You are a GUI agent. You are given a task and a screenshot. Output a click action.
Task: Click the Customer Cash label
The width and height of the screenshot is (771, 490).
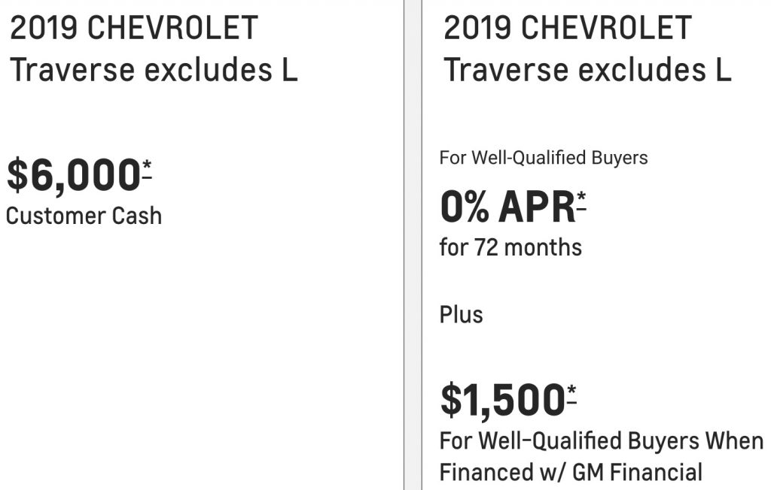[x=84, y=216]
